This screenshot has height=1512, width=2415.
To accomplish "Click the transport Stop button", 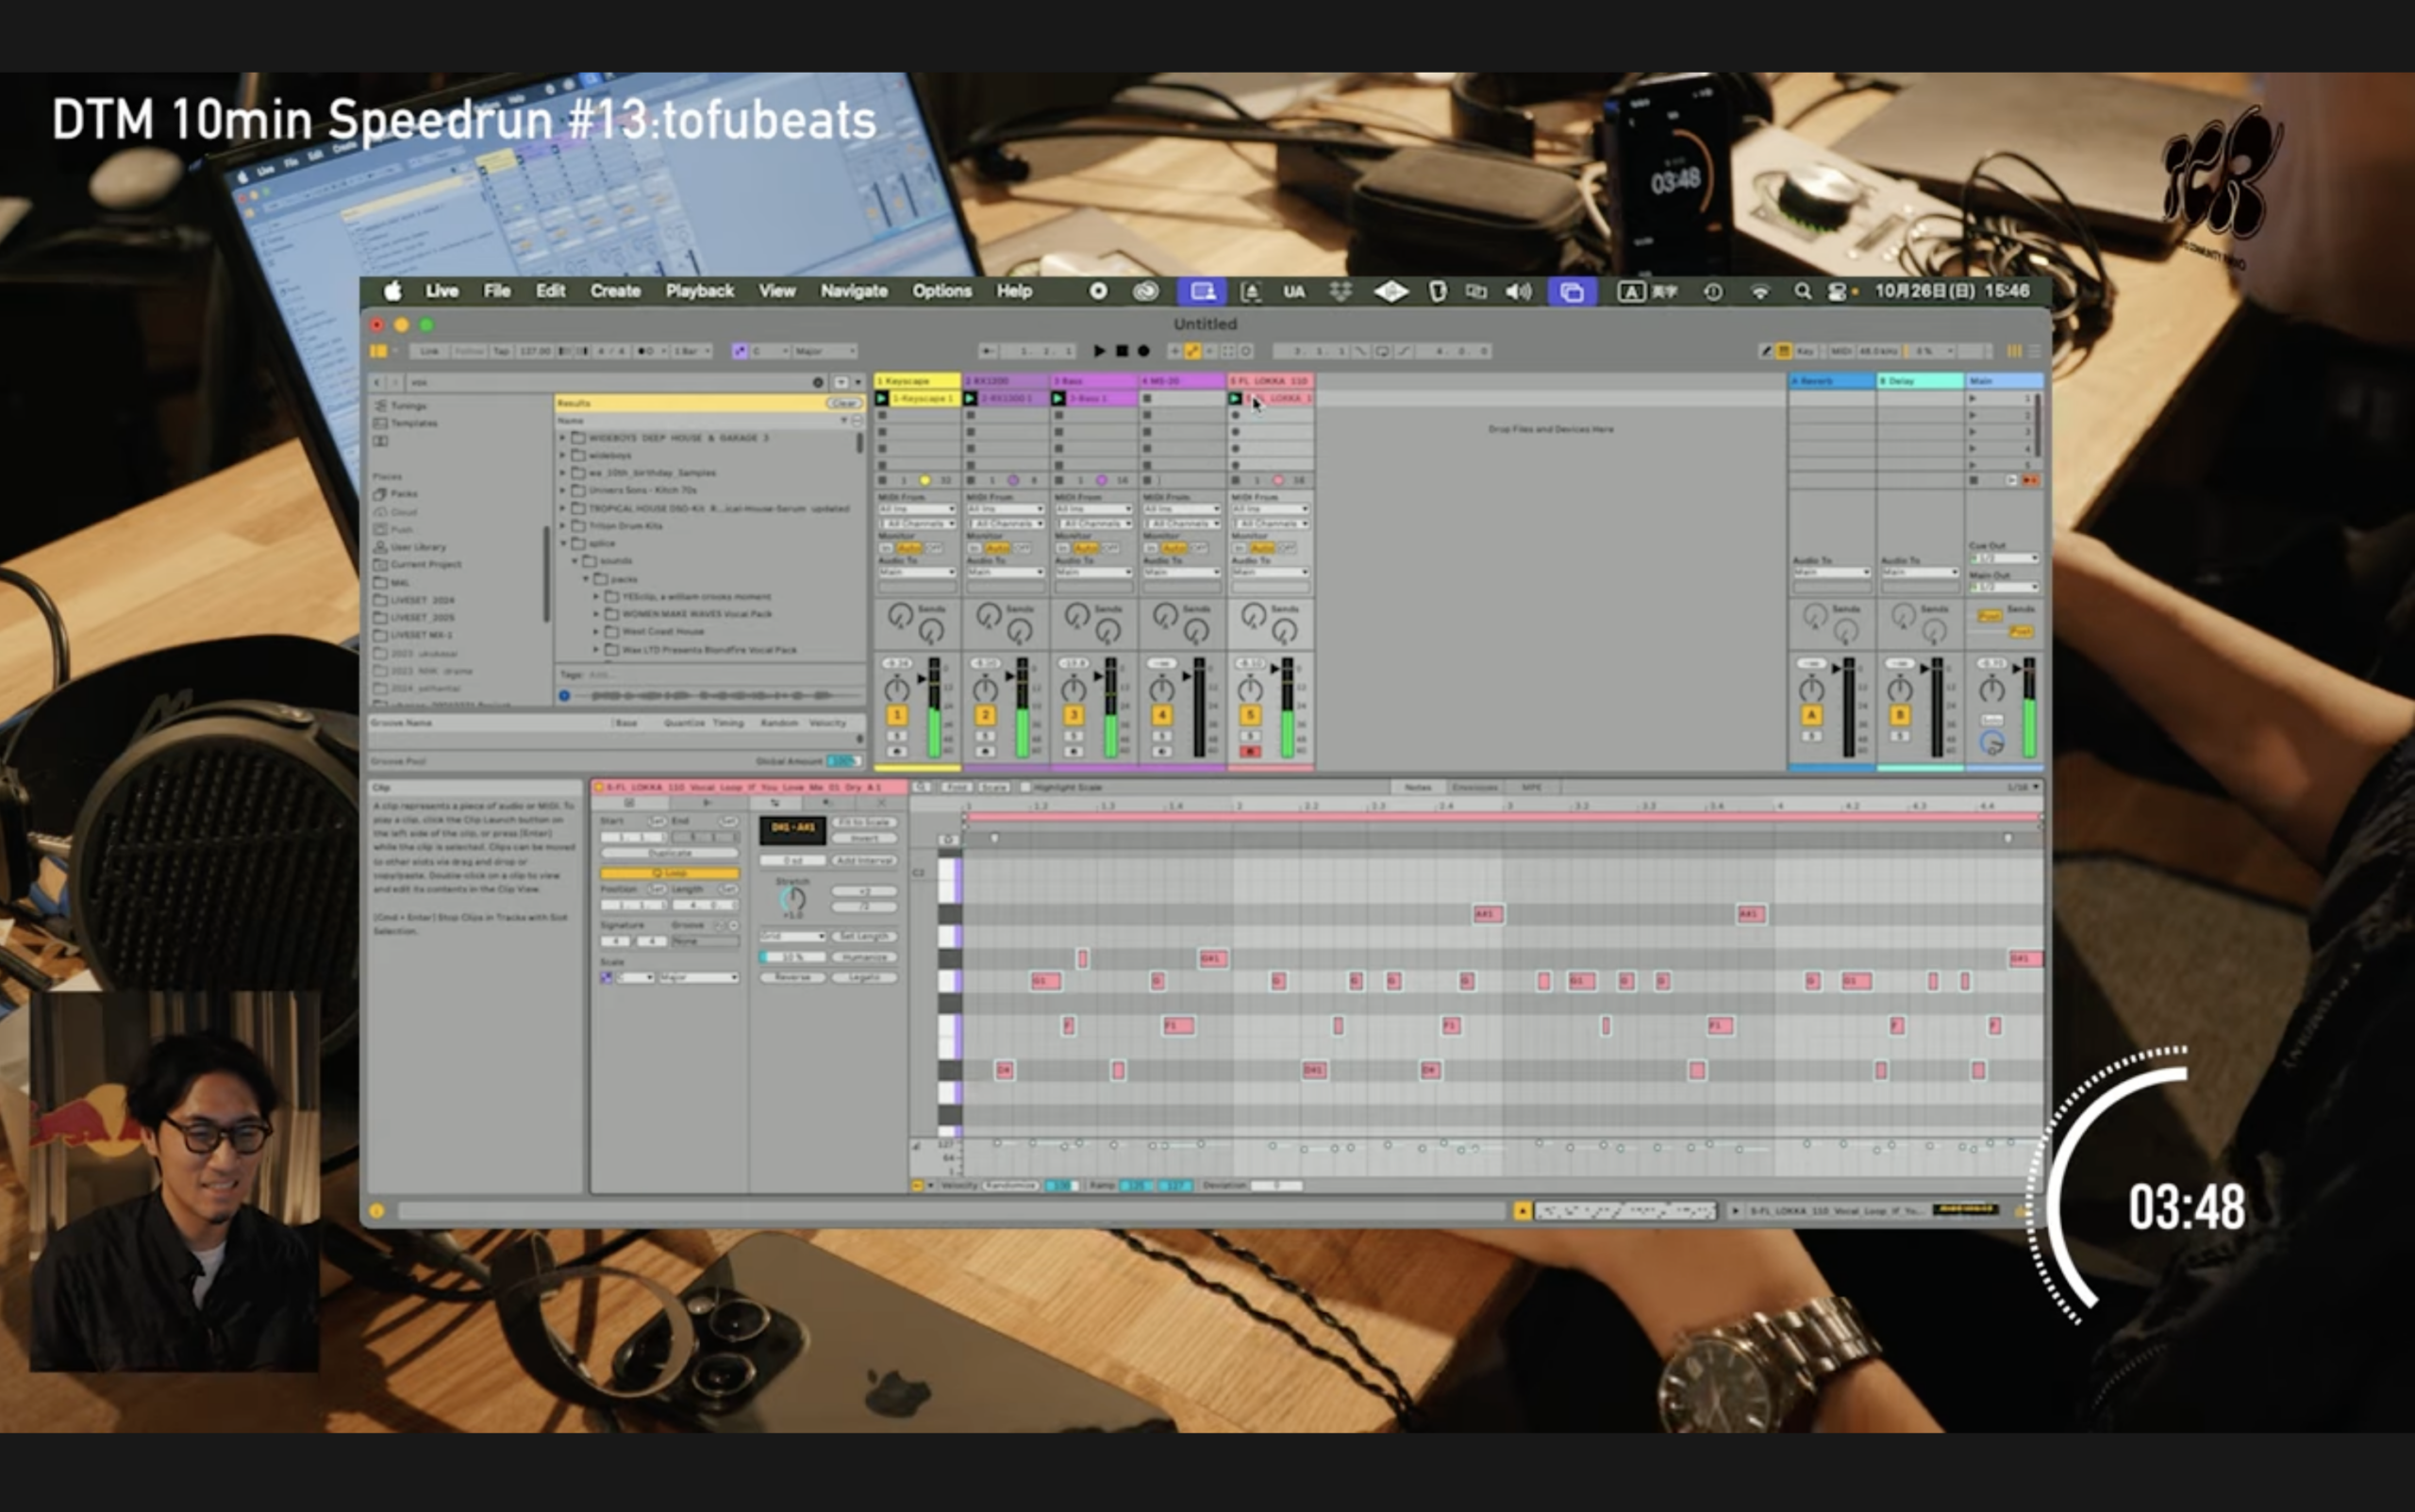I will pyautogui.click(x=1121, y=351).
